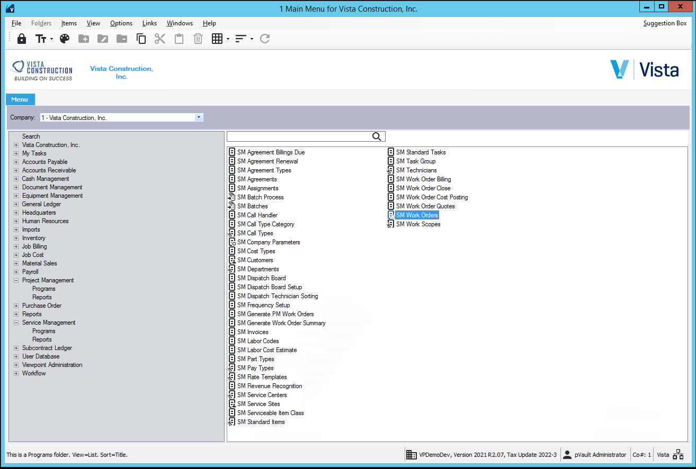Screen dimensions: 696x469
Task: Open the Links menu
Action: (149, 23)
